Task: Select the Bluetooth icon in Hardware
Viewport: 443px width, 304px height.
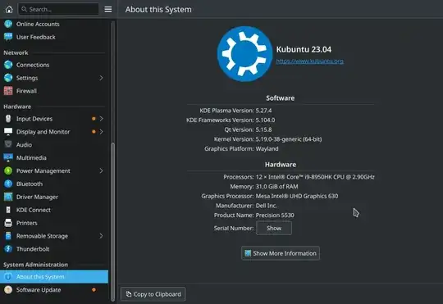Action: pyautogui.click(x=8, y=184)
